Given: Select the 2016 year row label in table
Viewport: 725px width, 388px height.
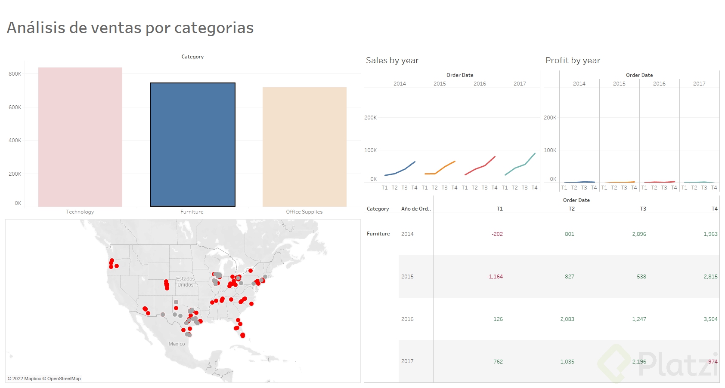Looking at the screenshot, I should point(407,319).
